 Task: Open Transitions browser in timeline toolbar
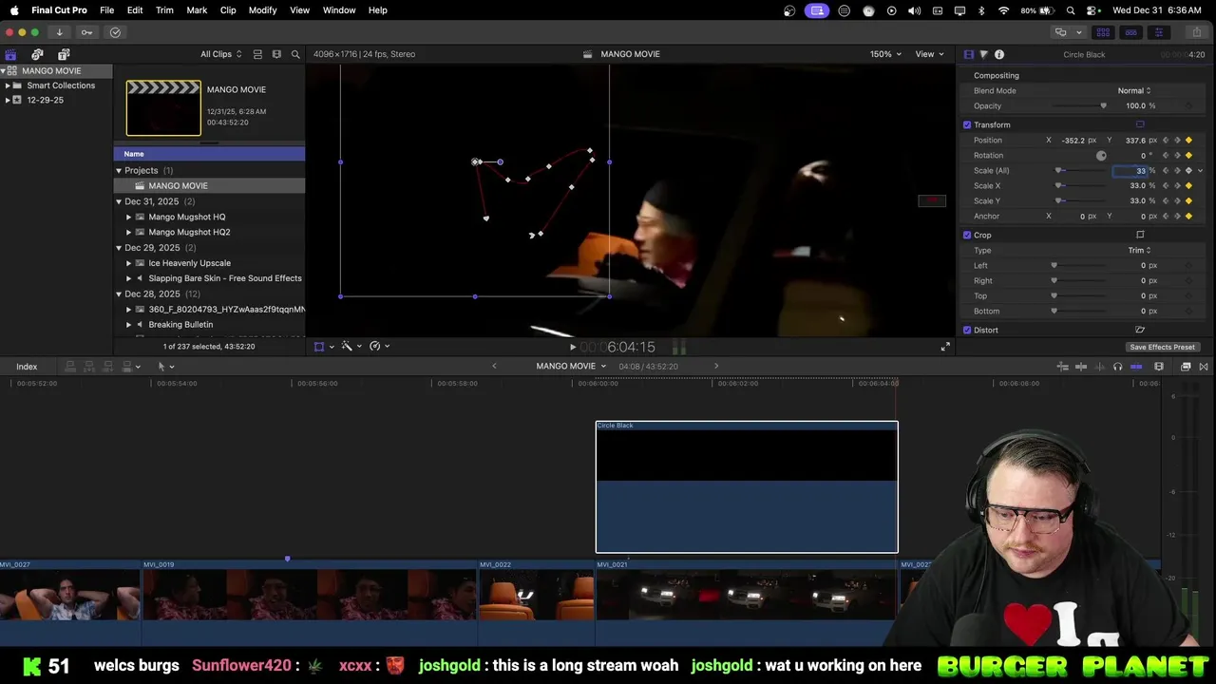point(1204,367)
